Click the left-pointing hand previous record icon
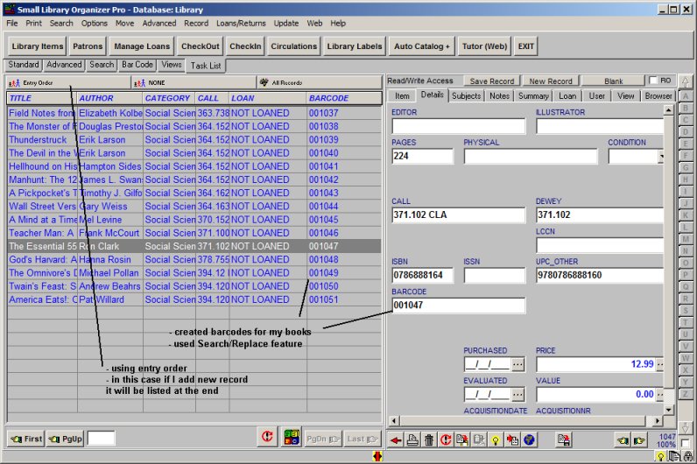697x464 pixels. click(x=623, y=440)
